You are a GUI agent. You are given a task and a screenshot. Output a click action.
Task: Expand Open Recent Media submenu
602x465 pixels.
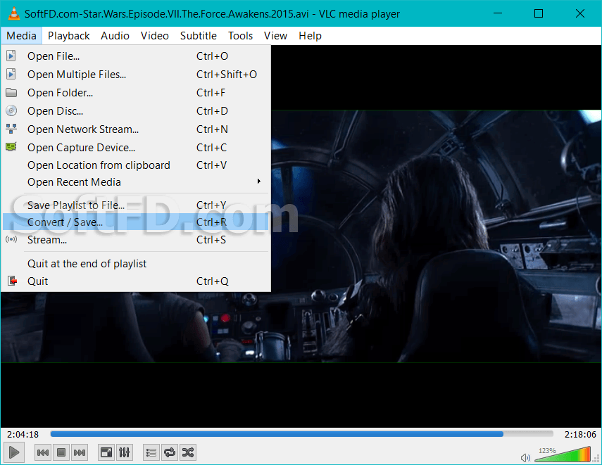[136, 182]
